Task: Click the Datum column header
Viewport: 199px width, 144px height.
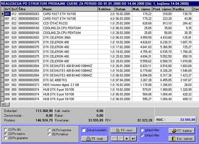Action: click(x=123, y=9)
